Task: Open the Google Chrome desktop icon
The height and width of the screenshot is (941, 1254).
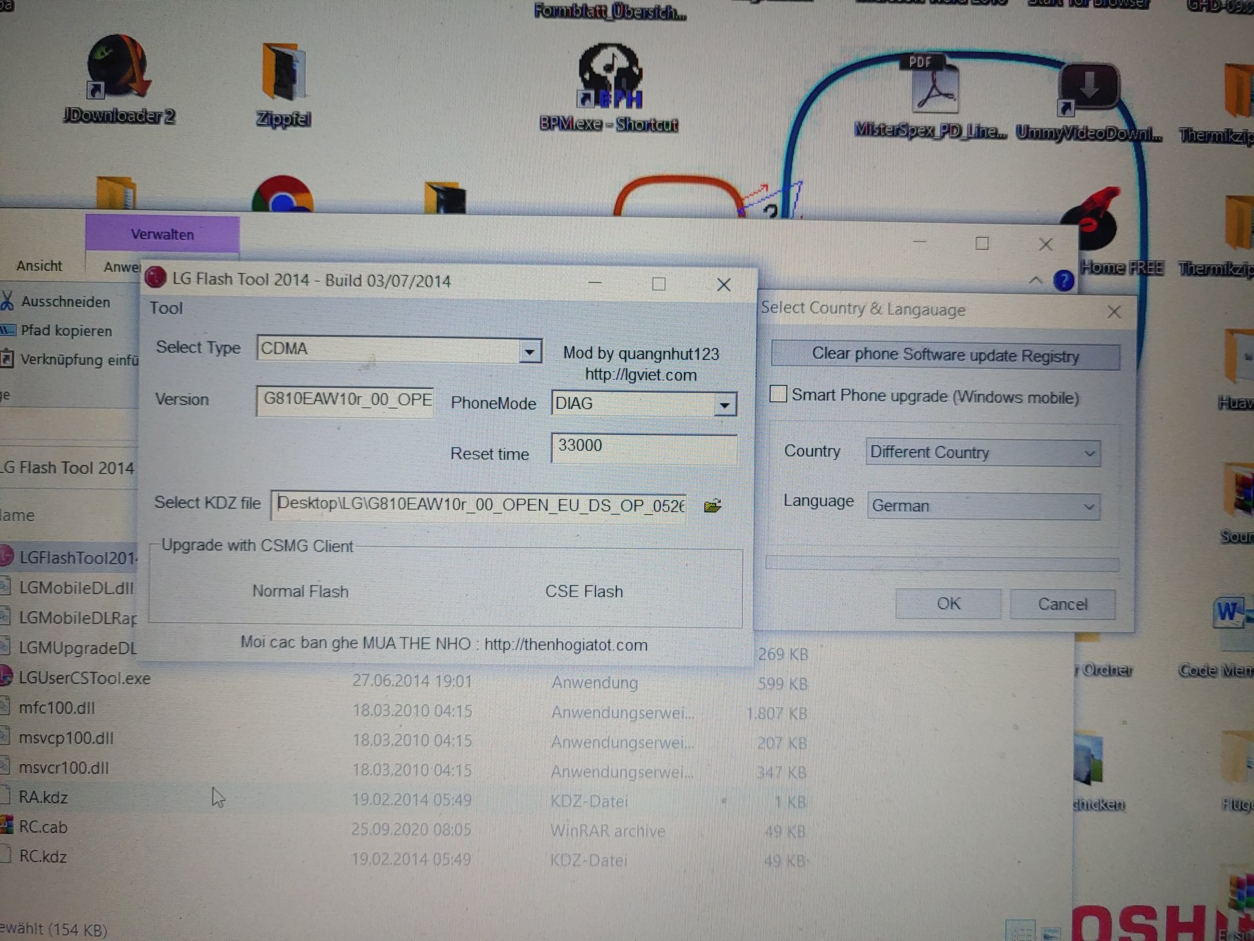Action: pos(282,195)
